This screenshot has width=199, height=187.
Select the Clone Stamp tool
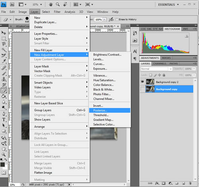coord(4,79)
